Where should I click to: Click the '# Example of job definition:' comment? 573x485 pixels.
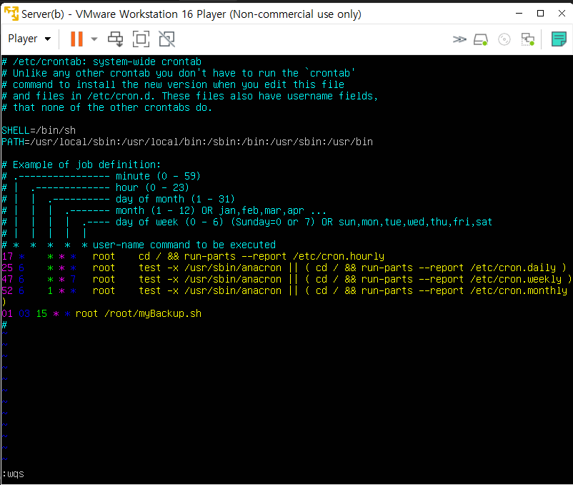pyautogui.click(x=81, y=165)
